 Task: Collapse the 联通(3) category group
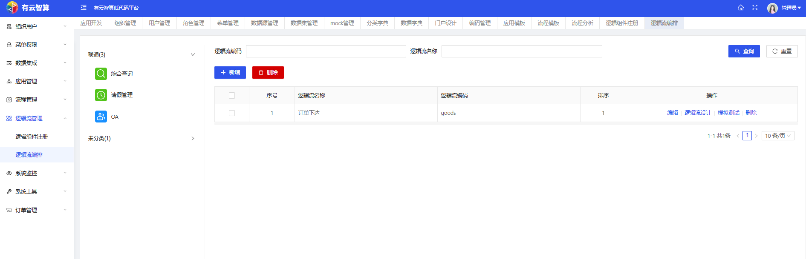click(x=193, y=54)
